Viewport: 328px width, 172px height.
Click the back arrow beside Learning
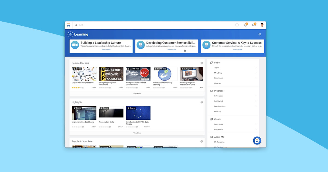[x=71, y=34]
